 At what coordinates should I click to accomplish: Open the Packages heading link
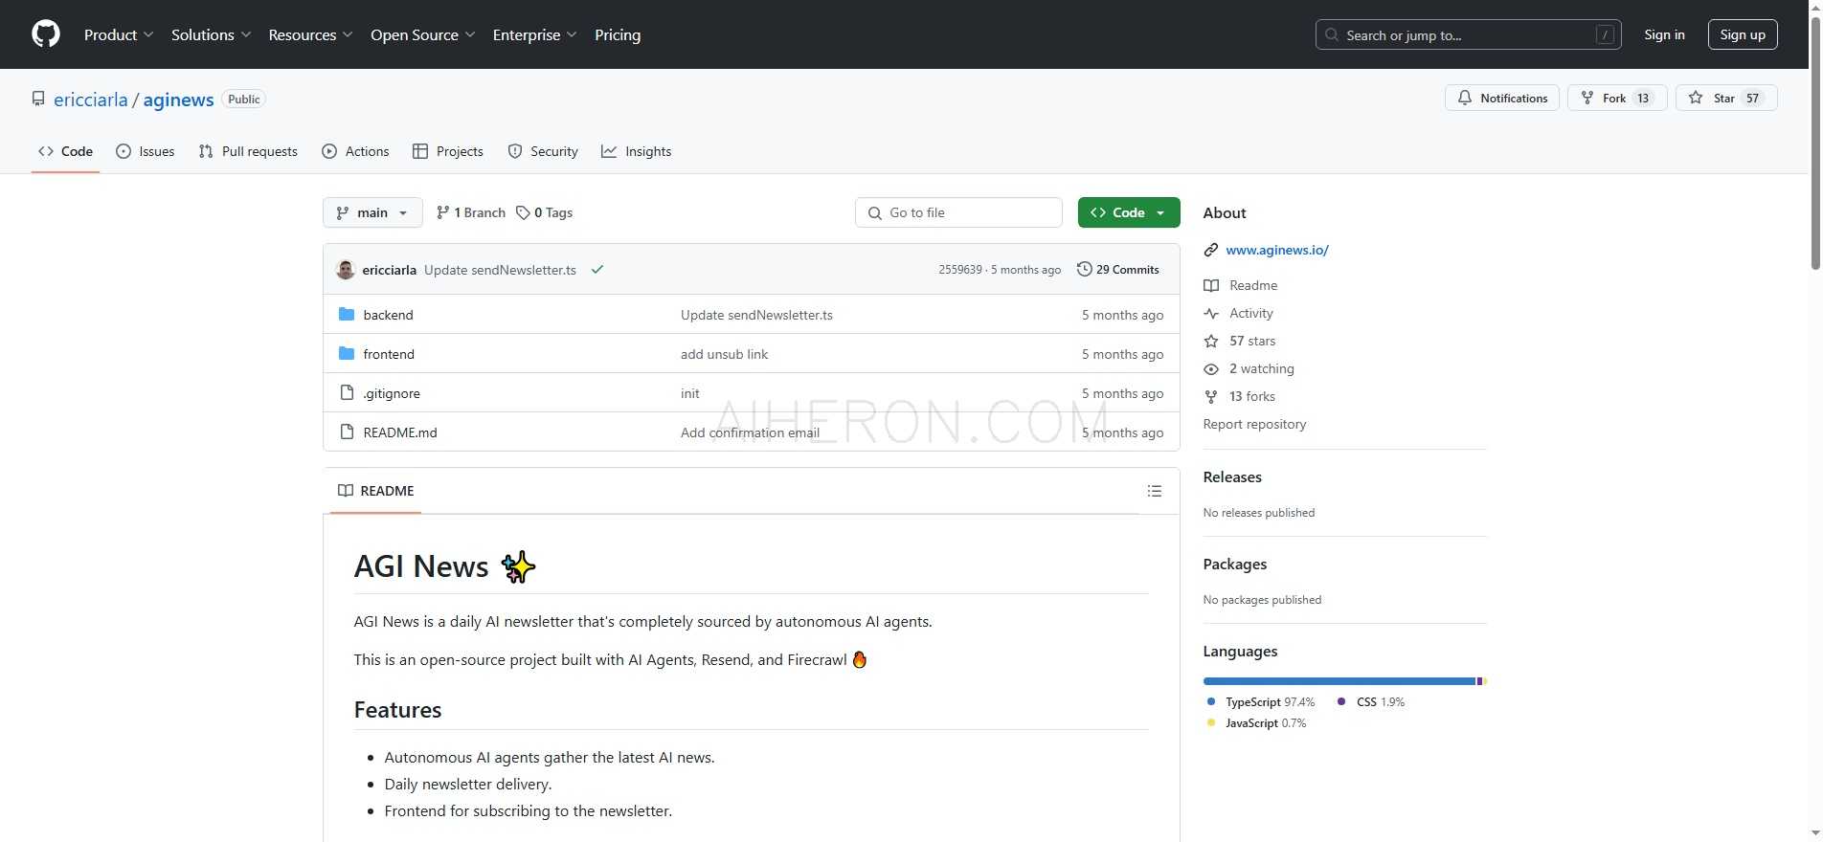point(1235,565)
